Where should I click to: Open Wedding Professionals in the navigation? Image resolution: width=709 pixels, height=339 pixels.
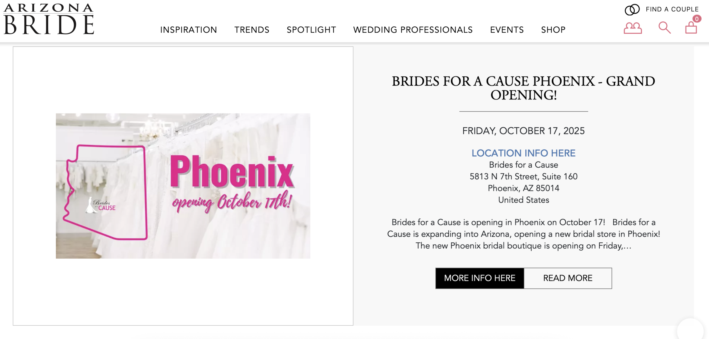pyautogui.click(x=413, y=30)
